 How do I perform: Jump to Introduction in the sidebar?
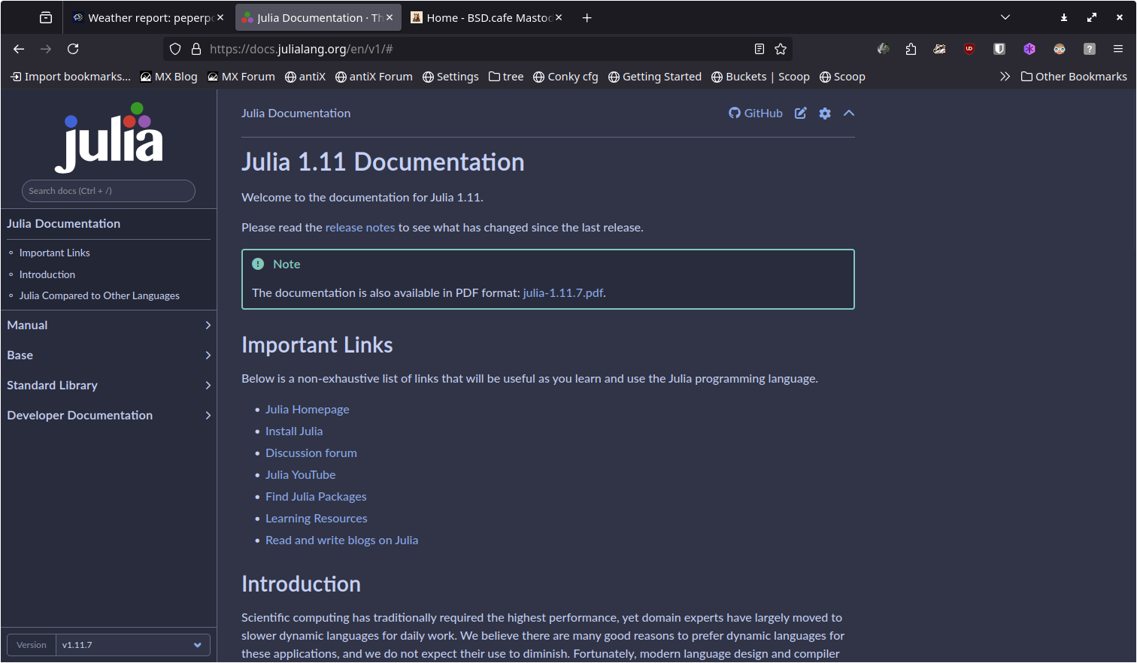pyautogui.click(x=47, y=274)
